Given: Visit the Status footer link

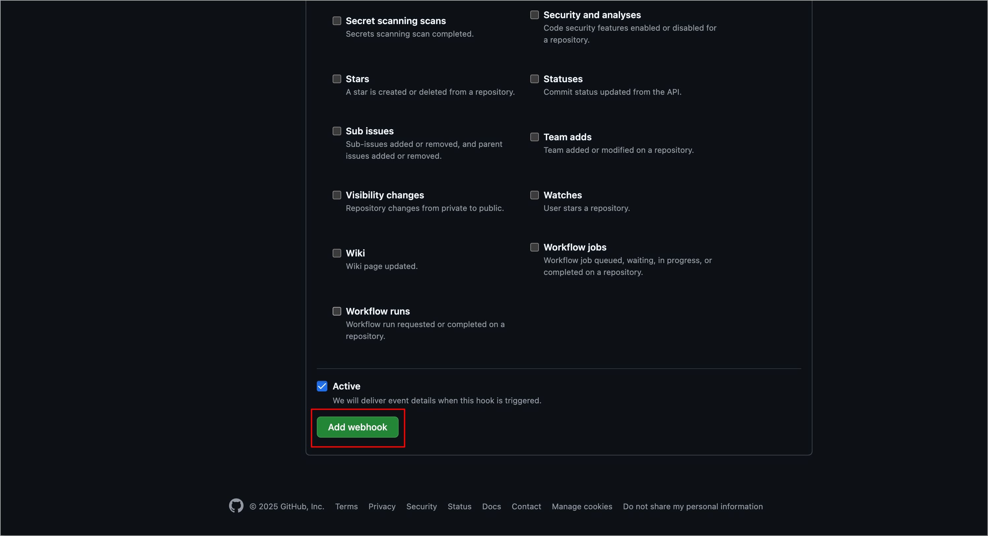Looking at the screenshot, I should pos(459,506).
